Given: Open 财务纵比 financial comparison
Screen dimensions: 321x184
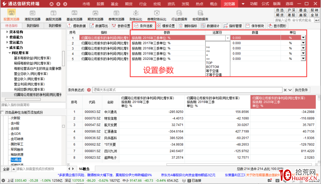Looking at the screenshot, I should coord(136,15).
